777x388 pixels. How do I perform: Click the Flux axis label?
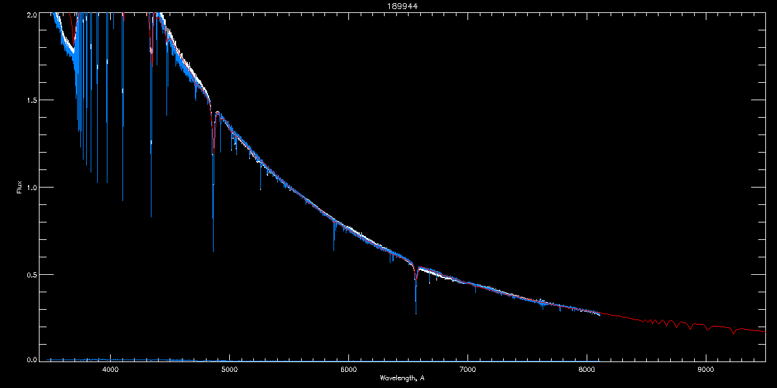tap(19, 187)
